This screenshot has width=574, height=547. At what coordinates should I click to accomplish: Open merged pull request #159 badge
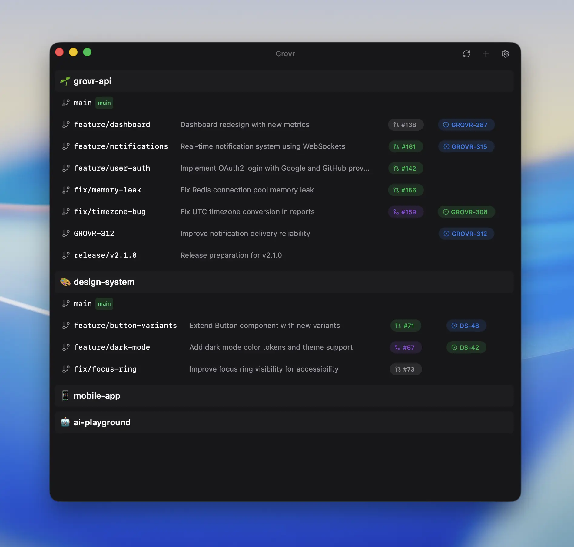405,212
